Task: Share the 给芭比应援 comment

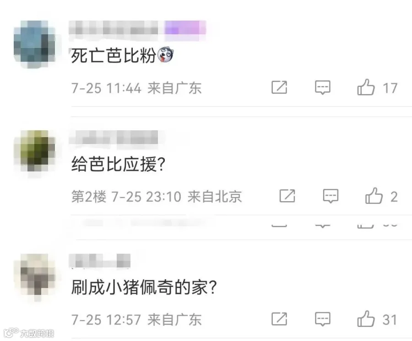Action: click(x=287, y=196)
